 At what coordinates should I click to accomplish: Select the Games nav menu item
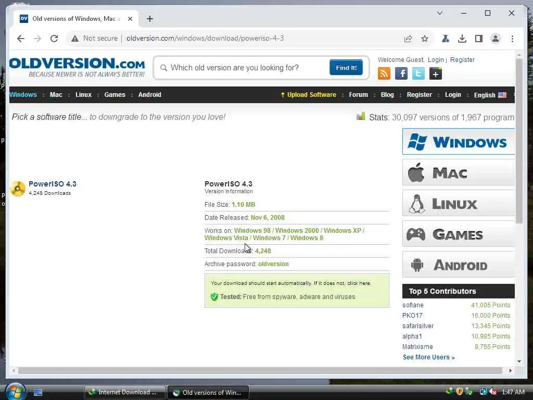click(115, 95)
